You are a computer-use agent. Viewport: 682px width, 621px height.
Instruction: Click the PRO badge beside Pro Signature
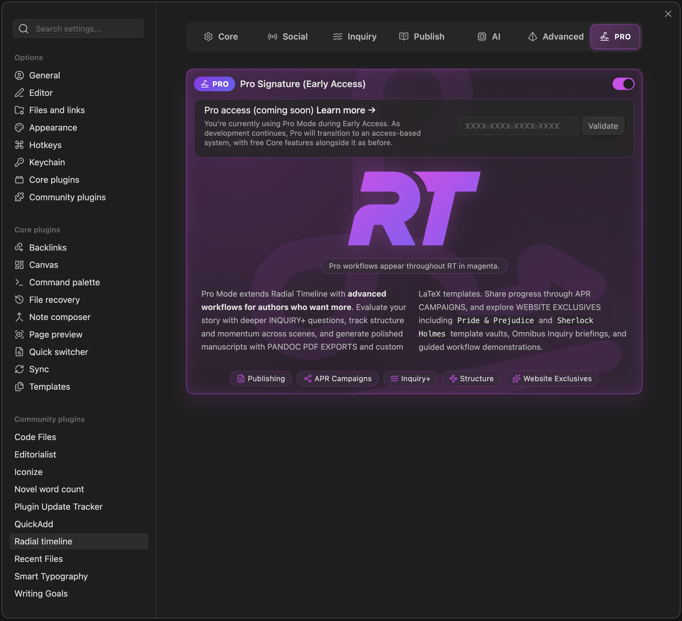tap(214, 84)
